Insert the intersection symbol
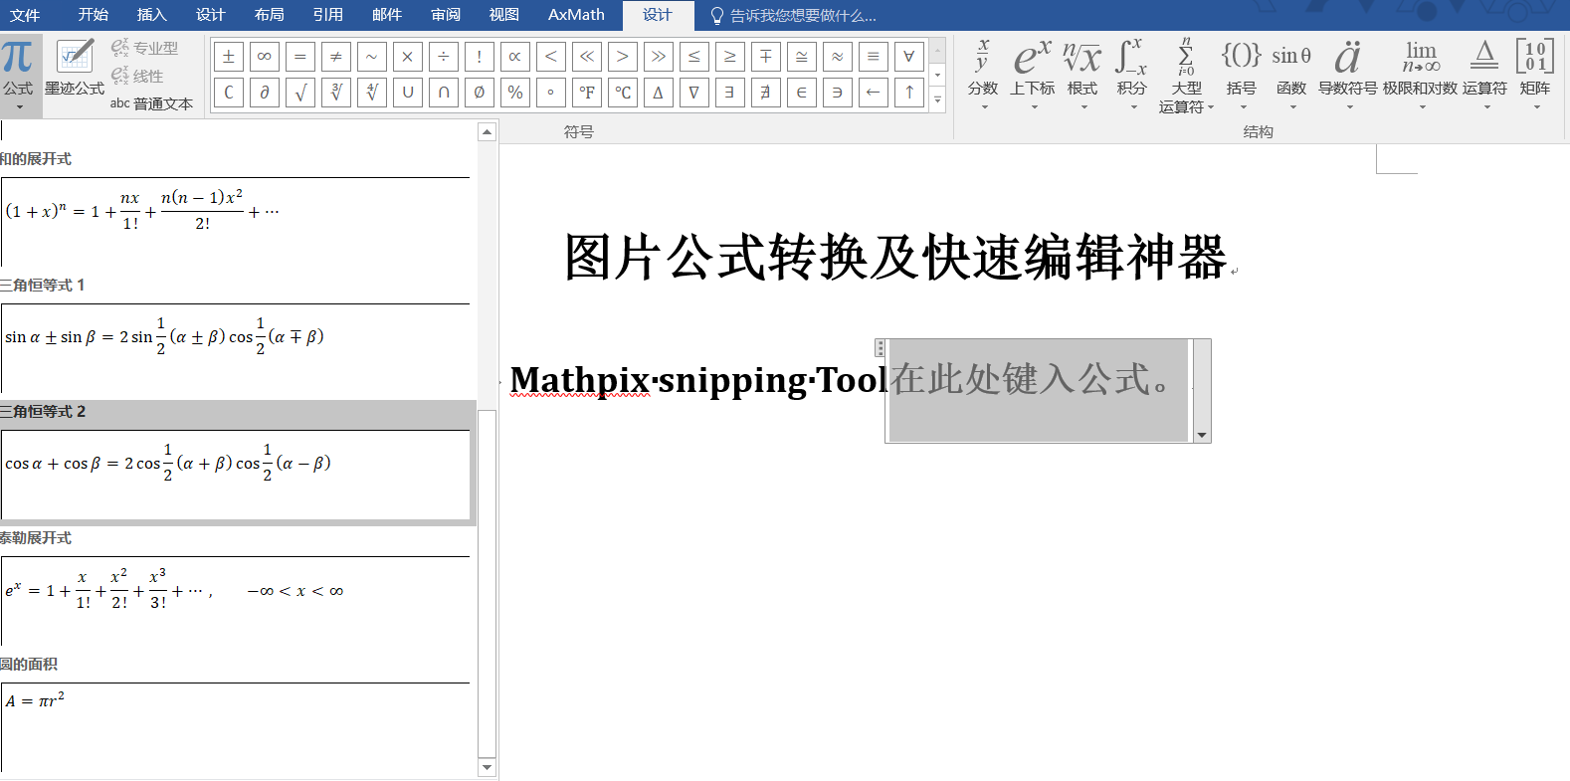This screenshot has height=781, width=1570. (444, 93)
